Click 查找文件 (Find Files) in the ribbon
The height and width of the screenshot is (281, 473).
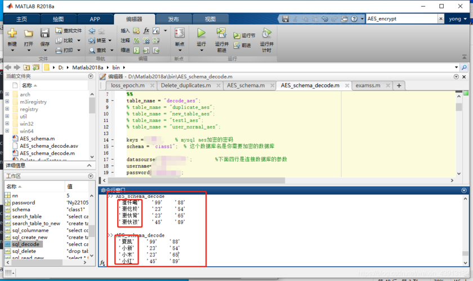coord(69,30)
